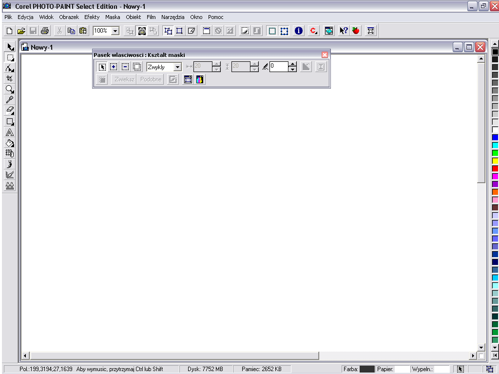Open the Obrazek menu
The height and width of the screenshot is (374, 499).
coord(69,17)
